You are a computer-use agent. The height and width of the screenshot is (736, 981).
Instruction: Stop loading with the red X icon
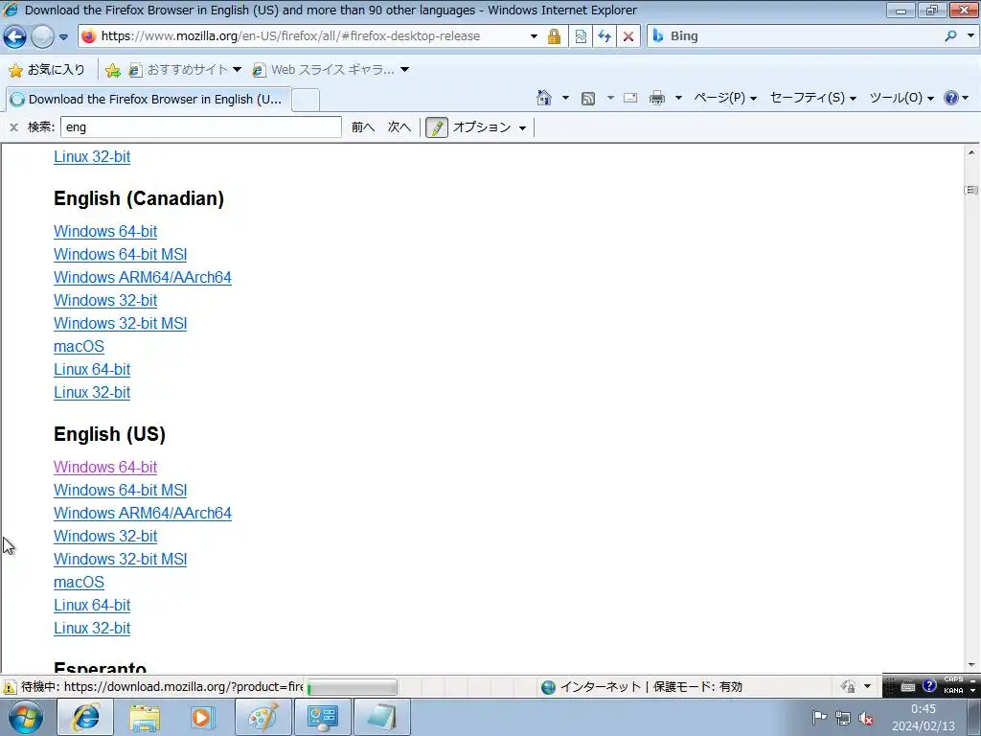[x=628, y=36]
